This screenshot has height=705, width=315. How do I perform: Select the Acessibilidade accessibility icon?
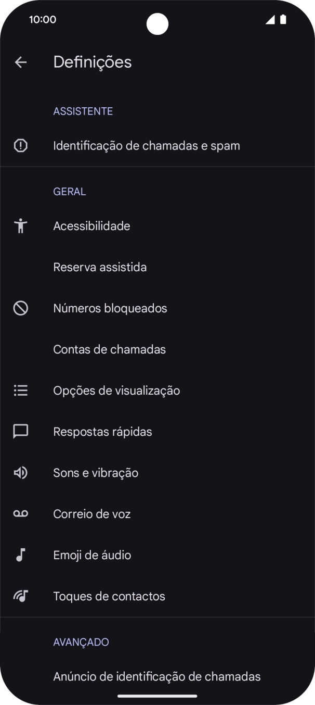tap(20, 225)
